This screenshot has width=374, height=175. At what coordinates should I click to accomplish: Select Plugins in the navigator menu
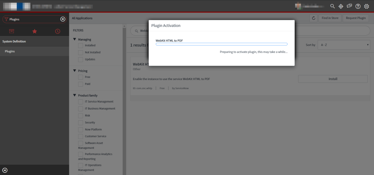[x=10, y=51]
